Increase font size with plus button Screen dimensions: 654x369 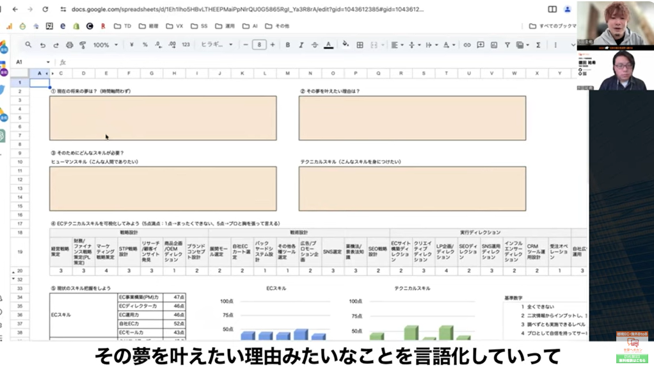point(273,45)
